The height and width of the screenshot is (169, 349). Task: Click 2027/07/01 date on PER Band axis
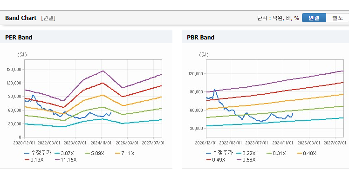coord(153,143)
